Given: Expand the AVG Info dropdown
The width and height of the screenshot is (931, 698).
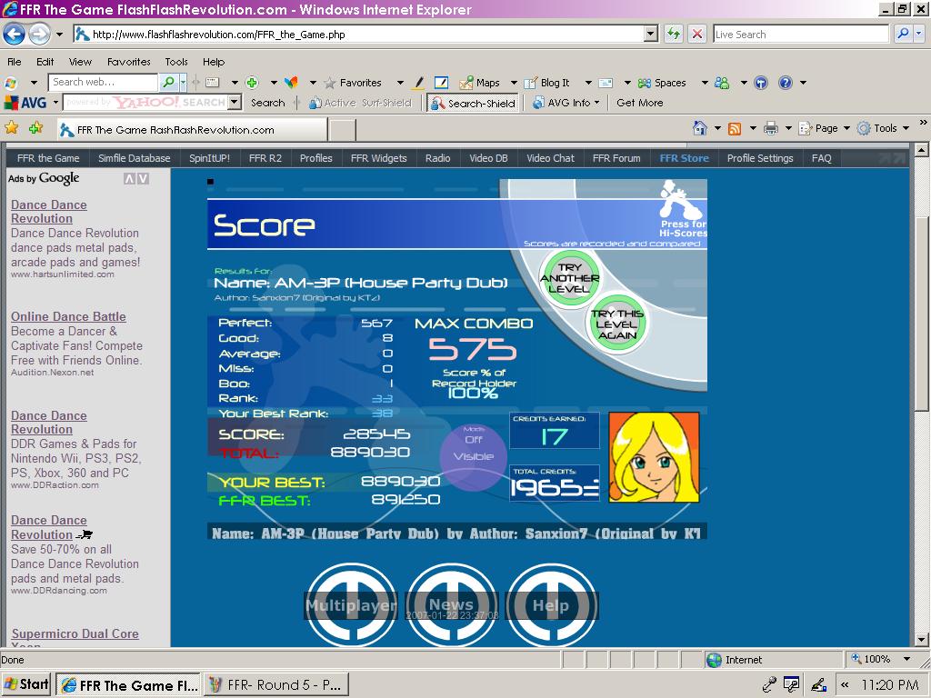Looking at the screenshot, I should (566, 104).
